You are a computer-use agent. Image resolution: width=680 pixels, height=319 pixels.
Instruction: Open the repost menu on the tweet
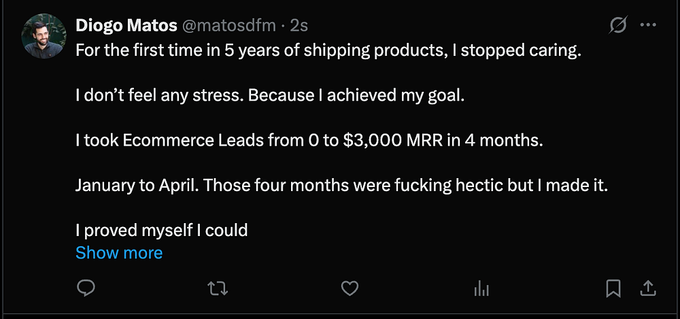coord(217,288)
